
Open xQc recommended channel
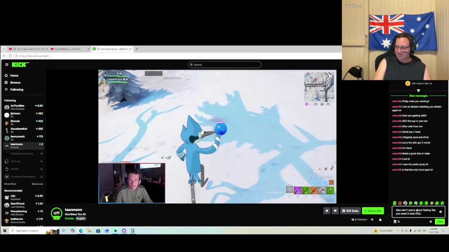click(x=23, y=197)
